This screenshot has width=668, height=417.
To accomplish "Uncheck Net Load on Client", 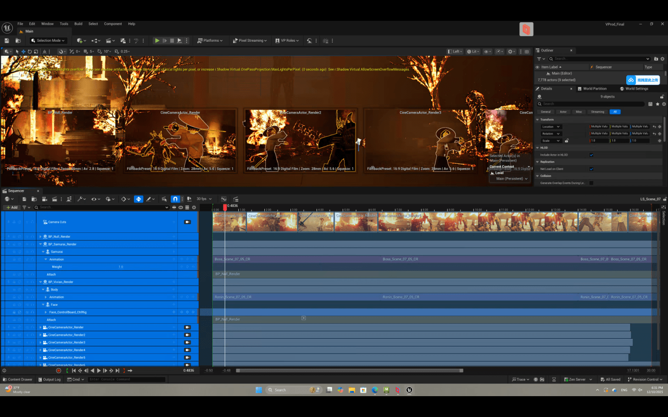I will click(591, 169).
